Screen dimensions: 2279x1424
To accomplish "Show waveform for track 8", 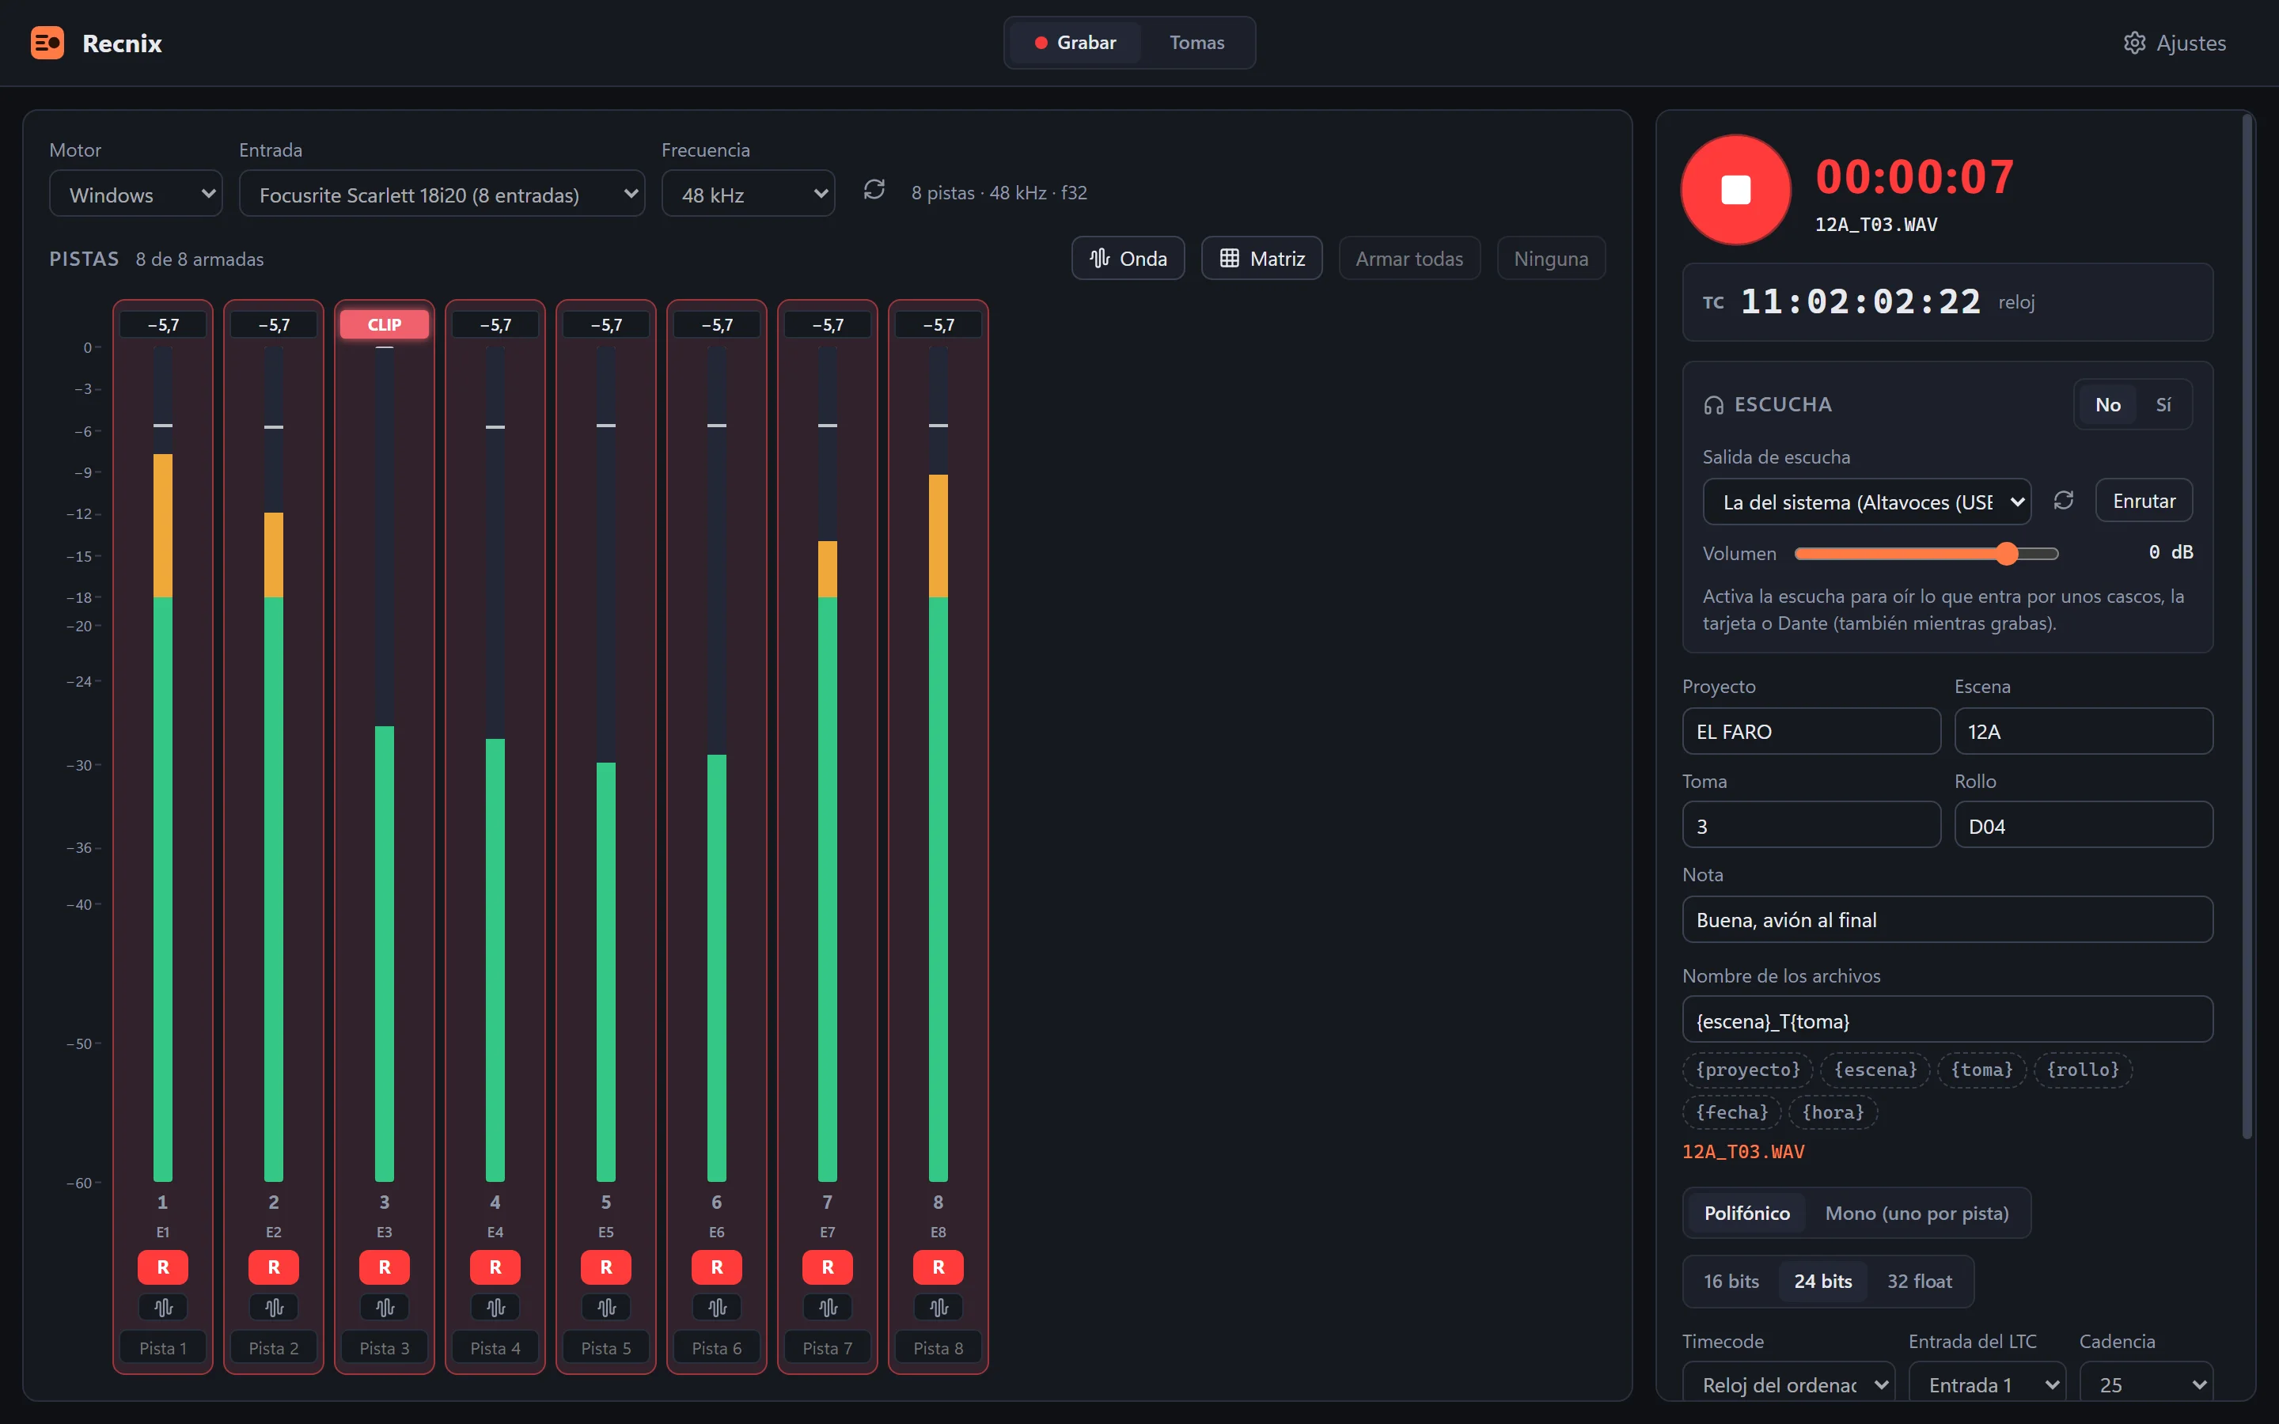I will coord(939,1307).
